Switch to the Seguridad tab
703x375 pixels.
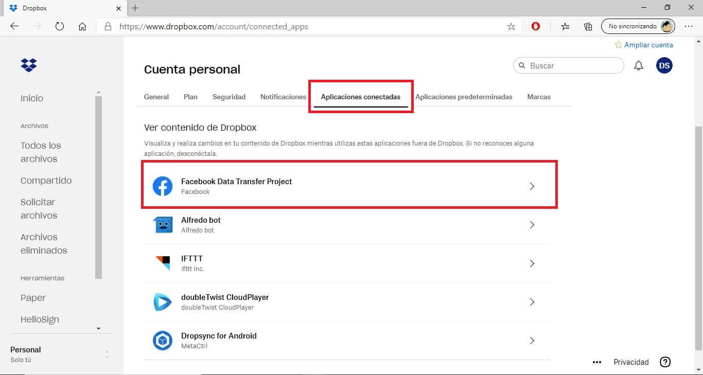coord(229,97)
